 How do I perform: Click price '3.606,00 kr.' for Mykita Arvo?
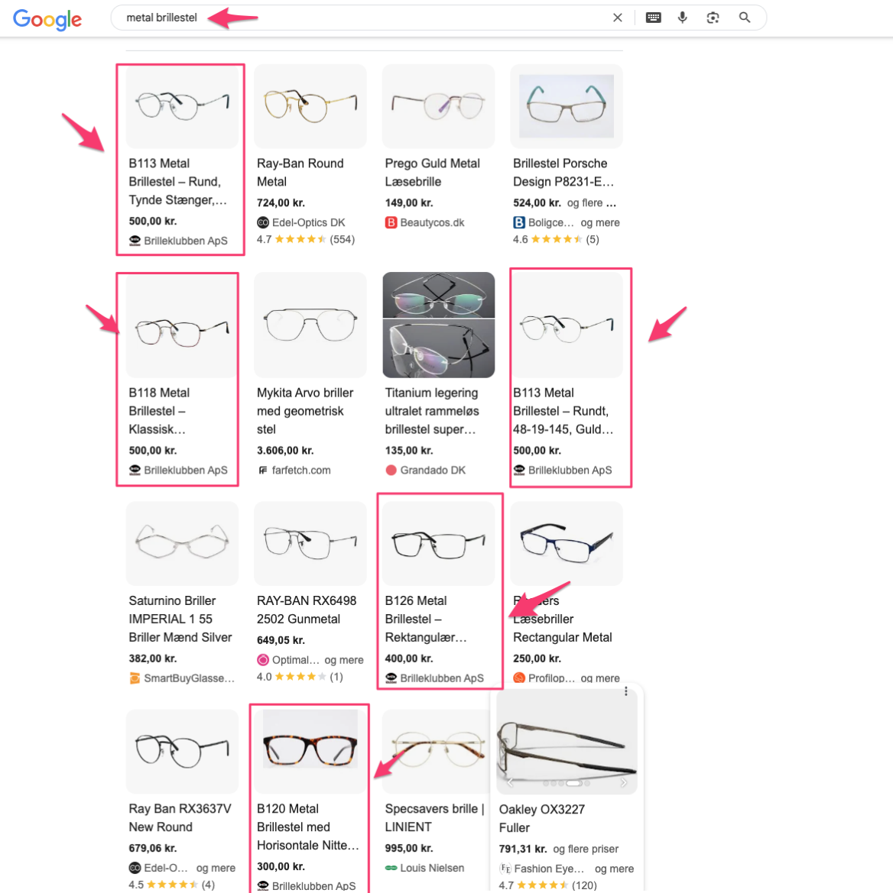pyautogui.click(x=285, y=451)
